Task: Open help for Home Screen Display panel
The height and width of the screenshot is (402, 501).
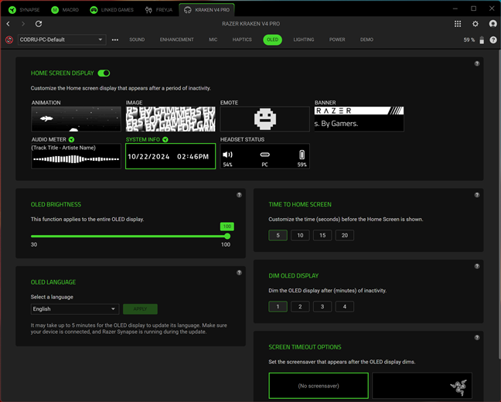Action: pyautogui.click(x=477, y=63)
